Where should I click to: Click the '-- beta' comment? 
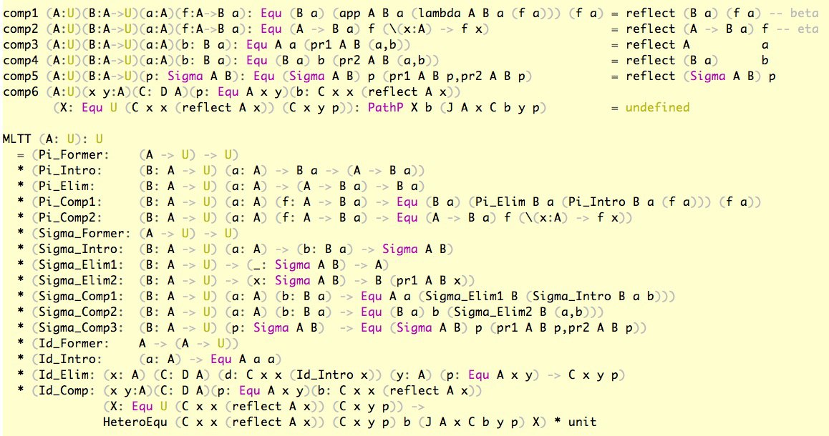(798, 13)
